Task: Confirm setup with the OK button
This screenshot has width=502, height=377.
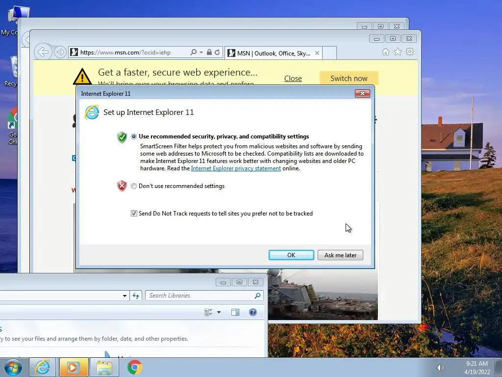Action: click(291, 255)
